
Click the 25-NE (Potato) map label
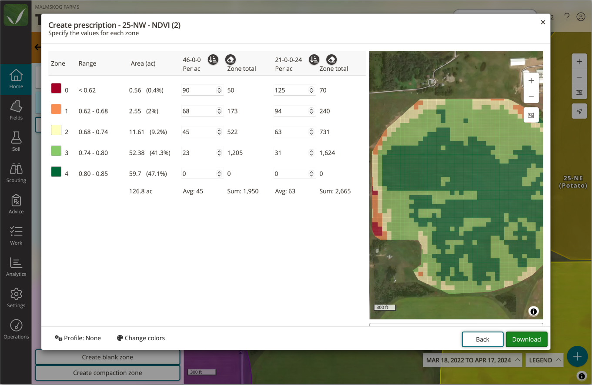573,182
